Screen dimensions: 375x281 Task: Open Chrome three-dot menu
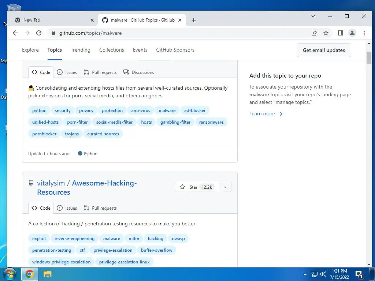pos(364,33)
